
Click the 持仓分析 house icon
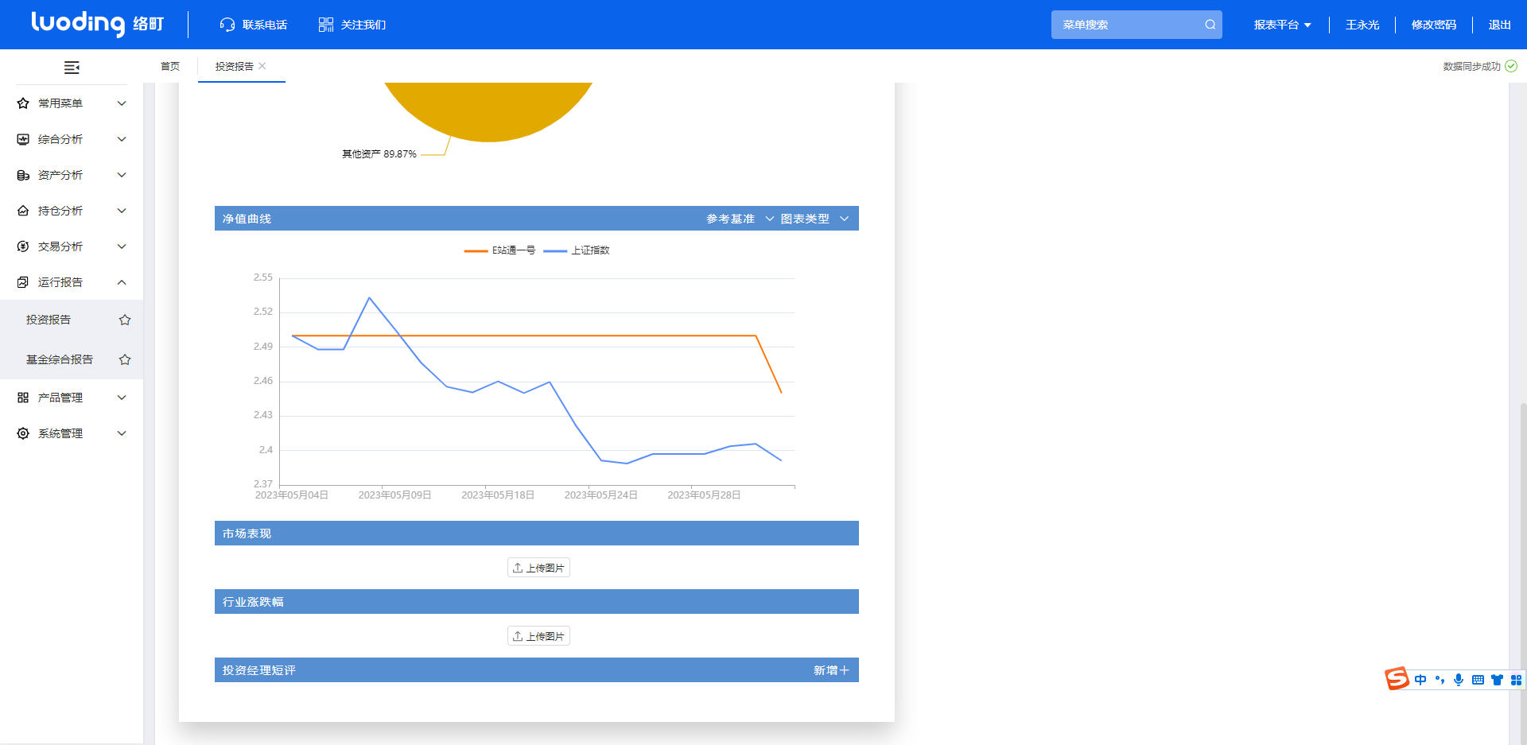23,211
